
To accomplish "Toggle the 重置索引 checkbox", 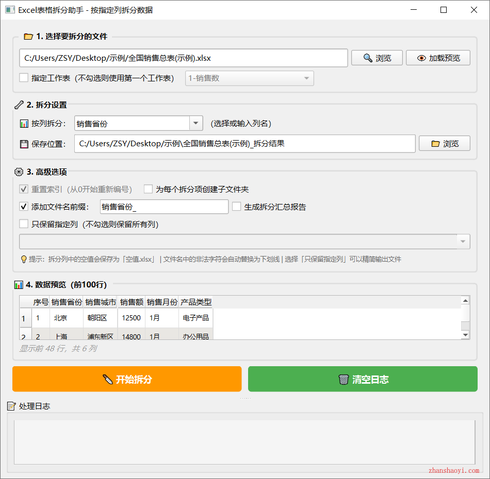I will pos(24,189).
